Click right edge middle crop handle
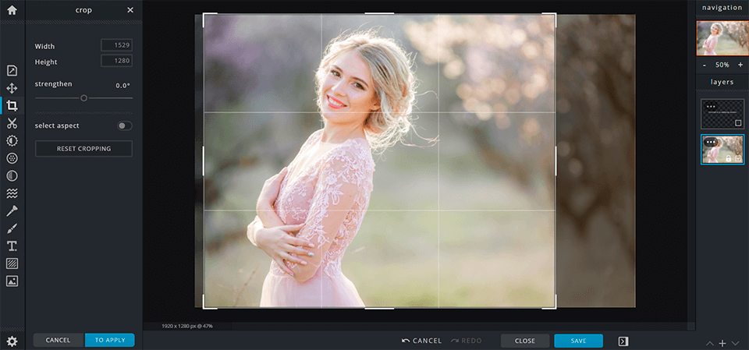The width and height of the screenshot is (749, 350). pyautogui.click(x=556, y=161)
